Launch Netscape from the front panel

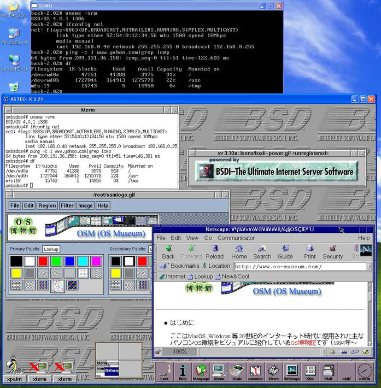point(292,372)
